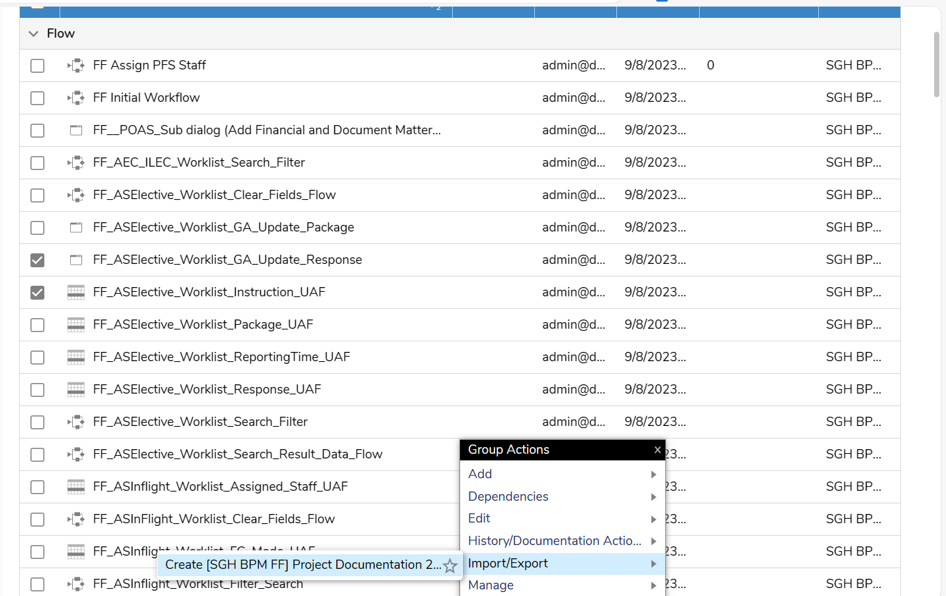Expand the Manage submenu arrow
This screenshot has height=596, width=946.
point(653,585)
